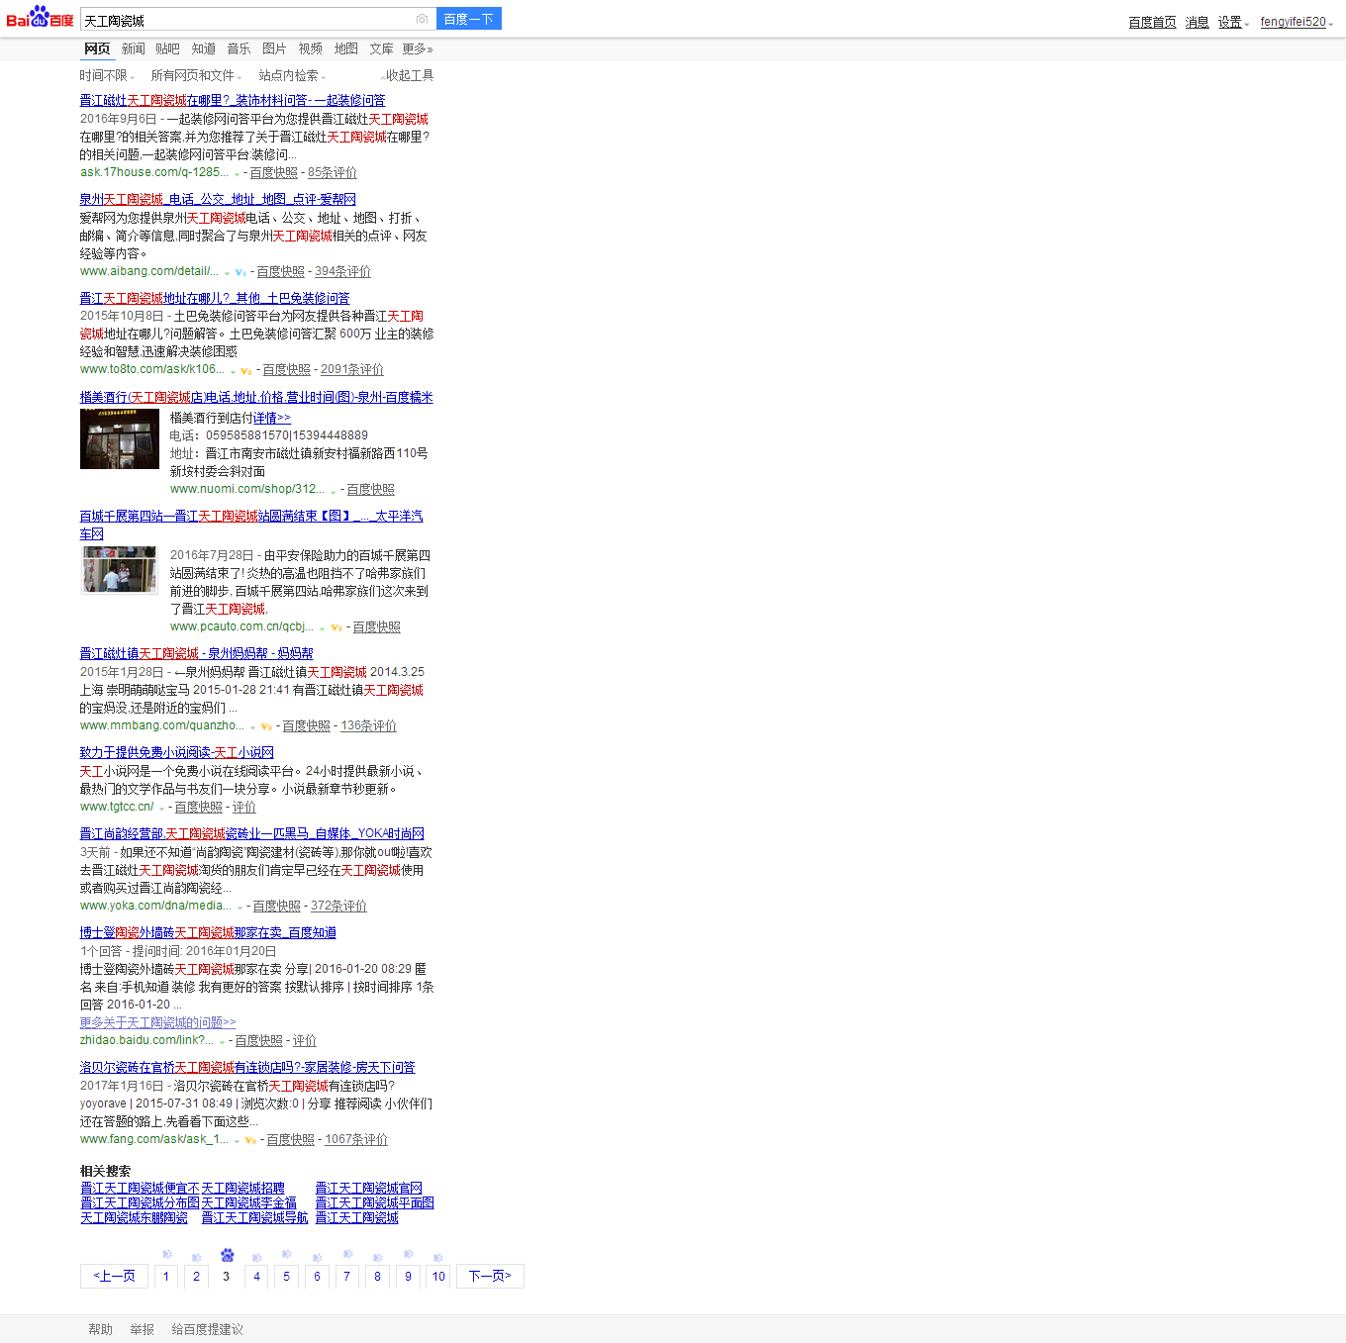The image size is (1346, 1343).
Task: Expand arrow next to www.tgtcc.cn URL
Action: (x=161, y=809)
